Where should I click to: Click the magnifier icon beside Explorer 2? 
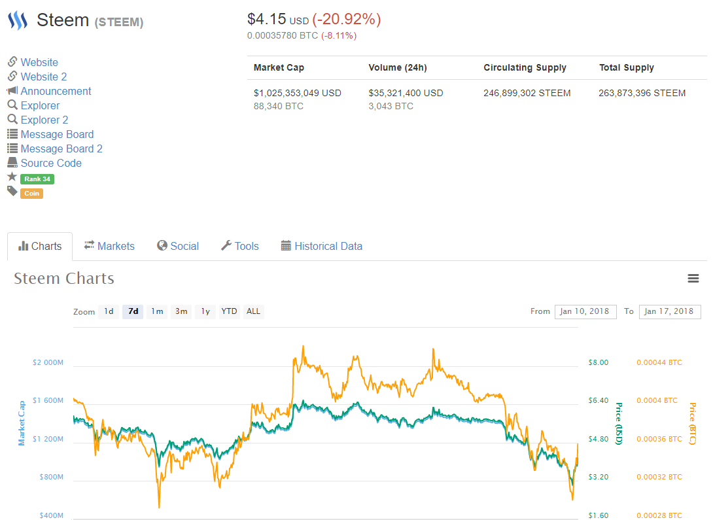point(12,120)
